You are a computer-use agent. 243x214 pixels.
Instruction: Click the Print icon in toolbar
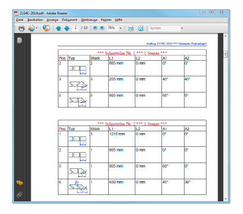coord(21,28)
